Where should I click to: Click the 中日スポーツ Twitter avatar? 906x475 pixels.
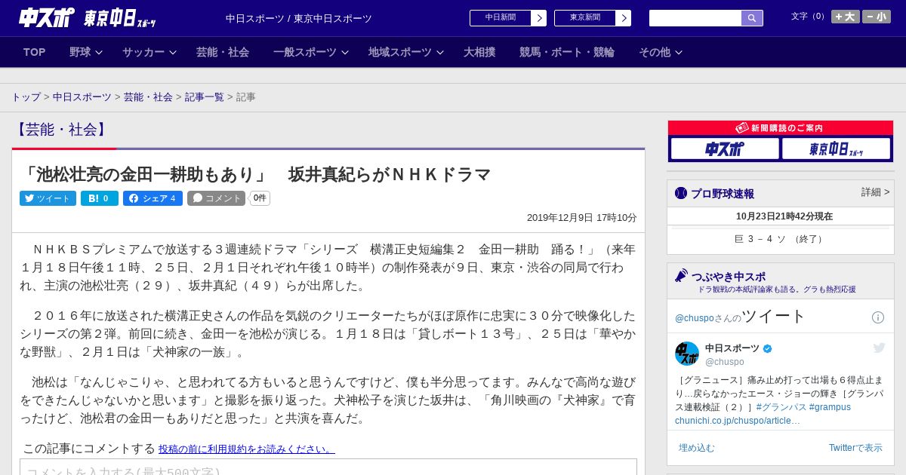tap(687, 354)
